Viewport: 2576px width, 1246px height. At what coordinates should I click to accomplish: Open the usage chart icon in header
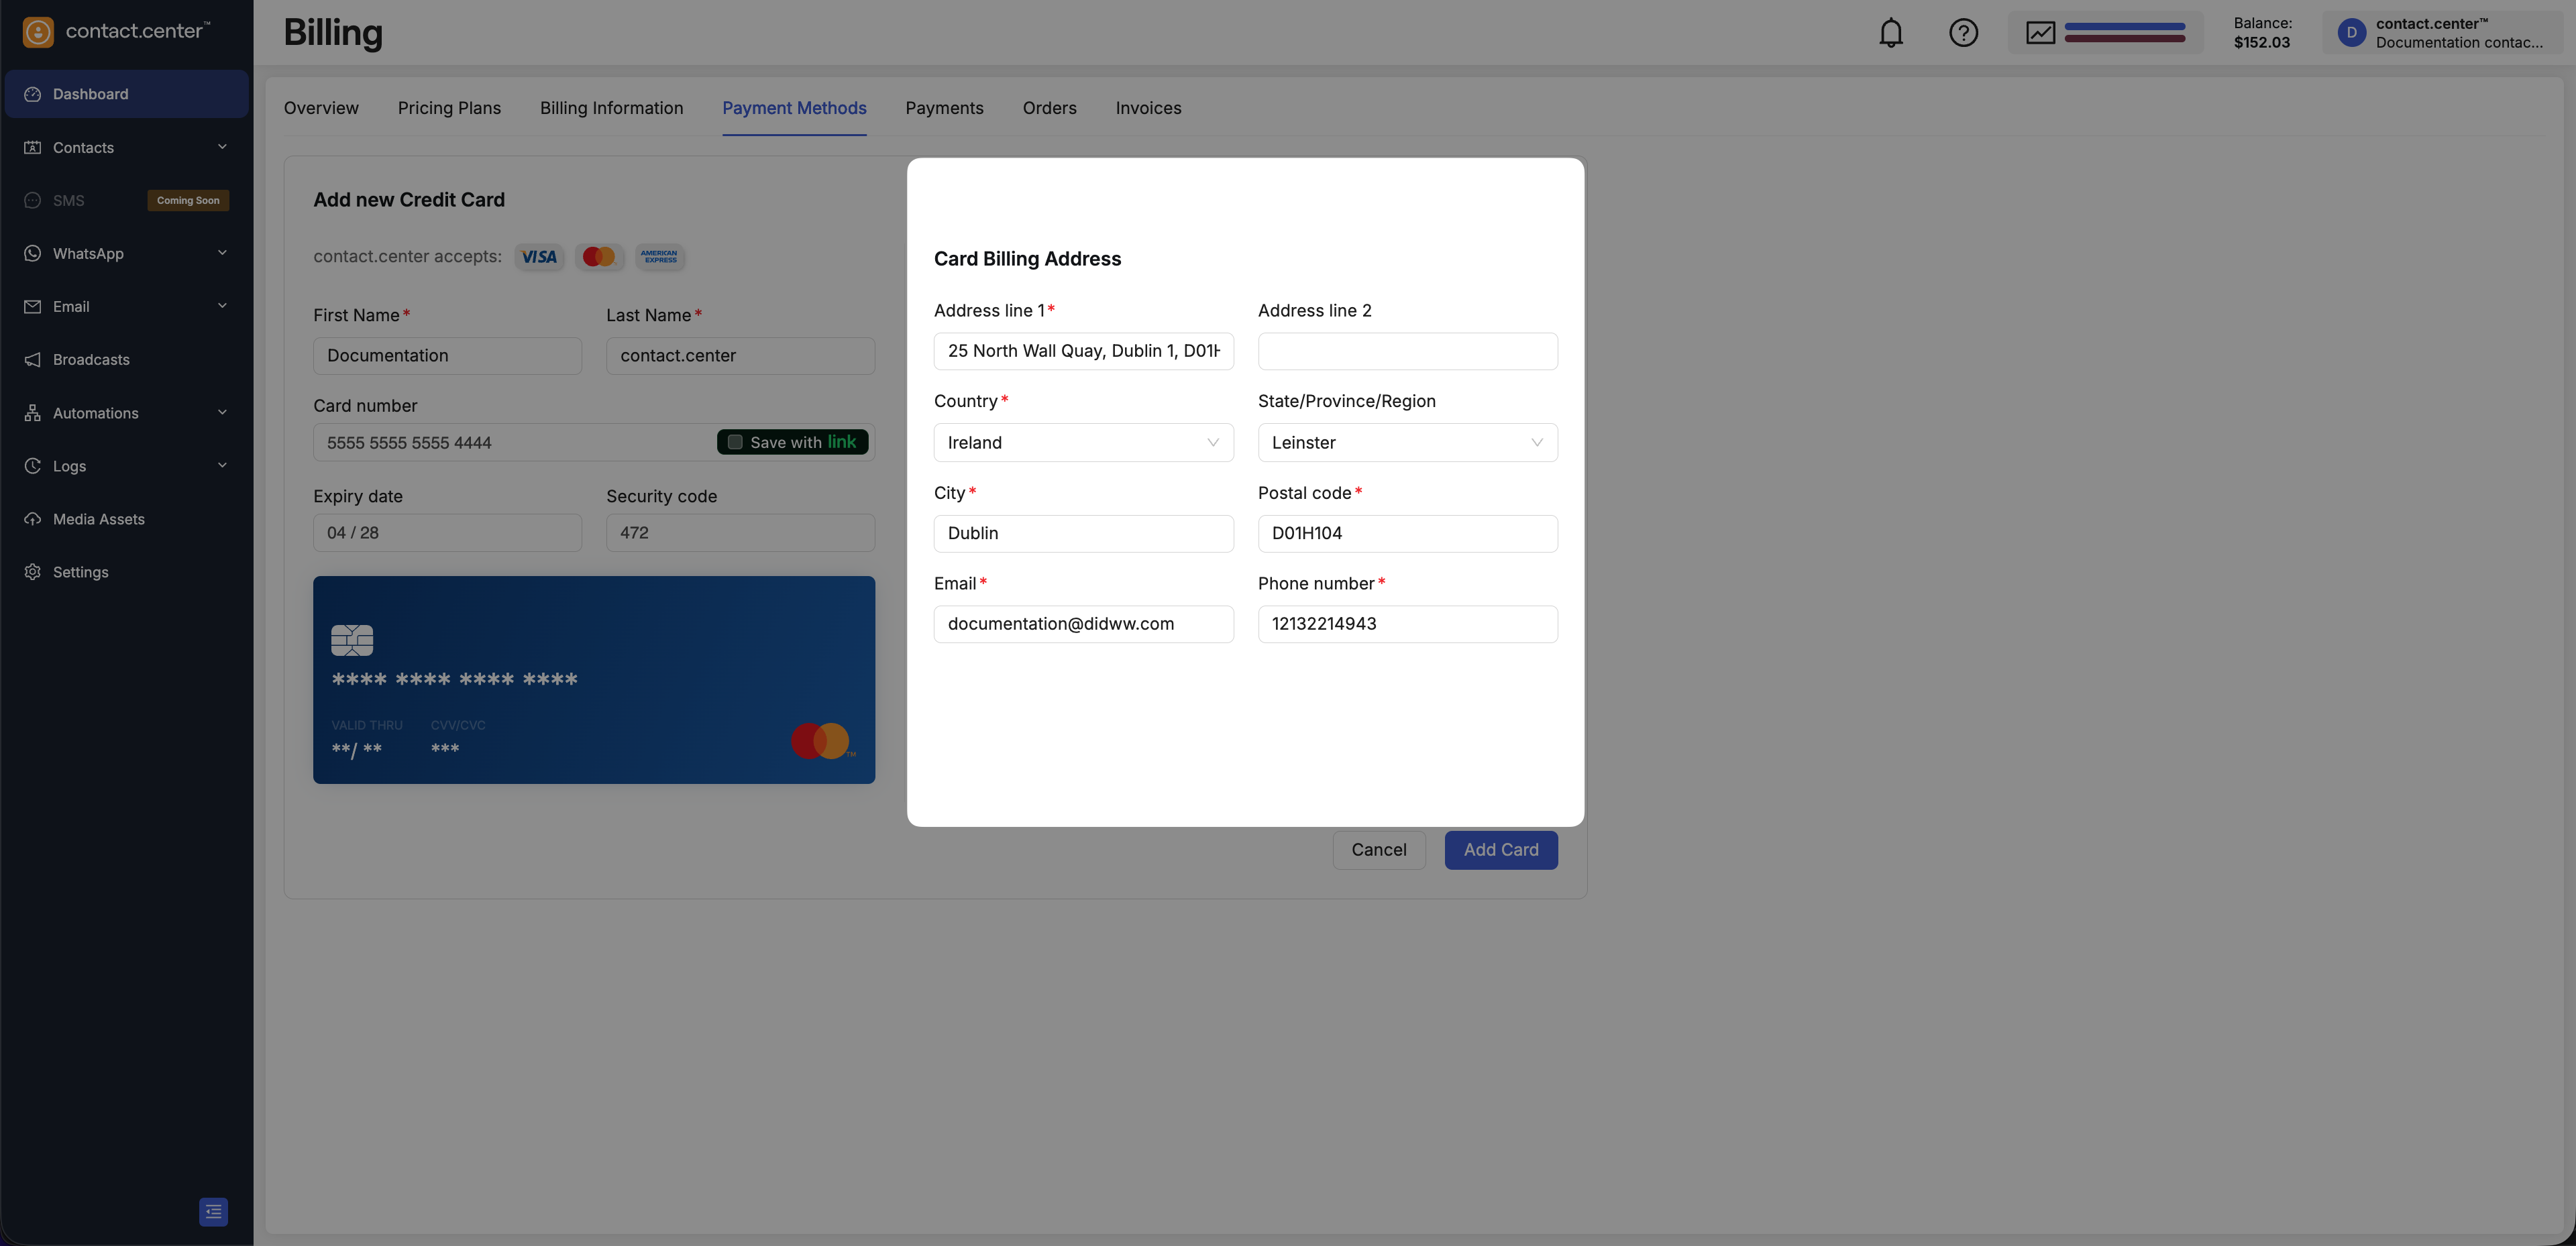click(x=2040, y=33)
